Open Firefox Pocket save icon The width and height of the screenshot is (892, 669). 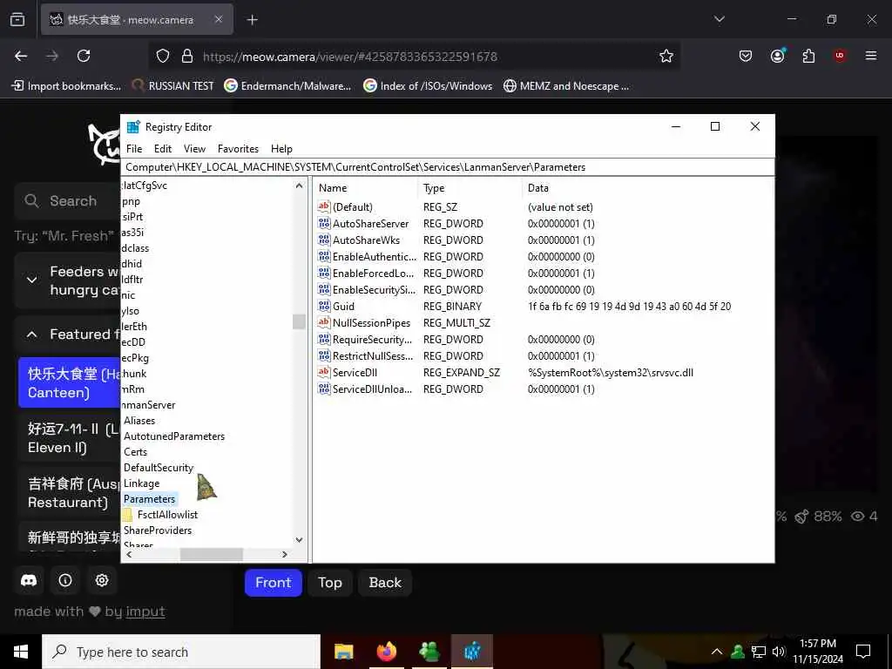click(x=746, y=56)
